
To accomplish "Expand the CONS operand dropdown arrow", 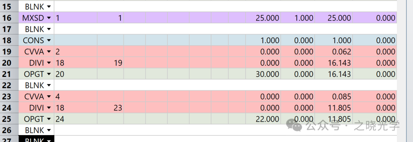I will pos(49,41).
